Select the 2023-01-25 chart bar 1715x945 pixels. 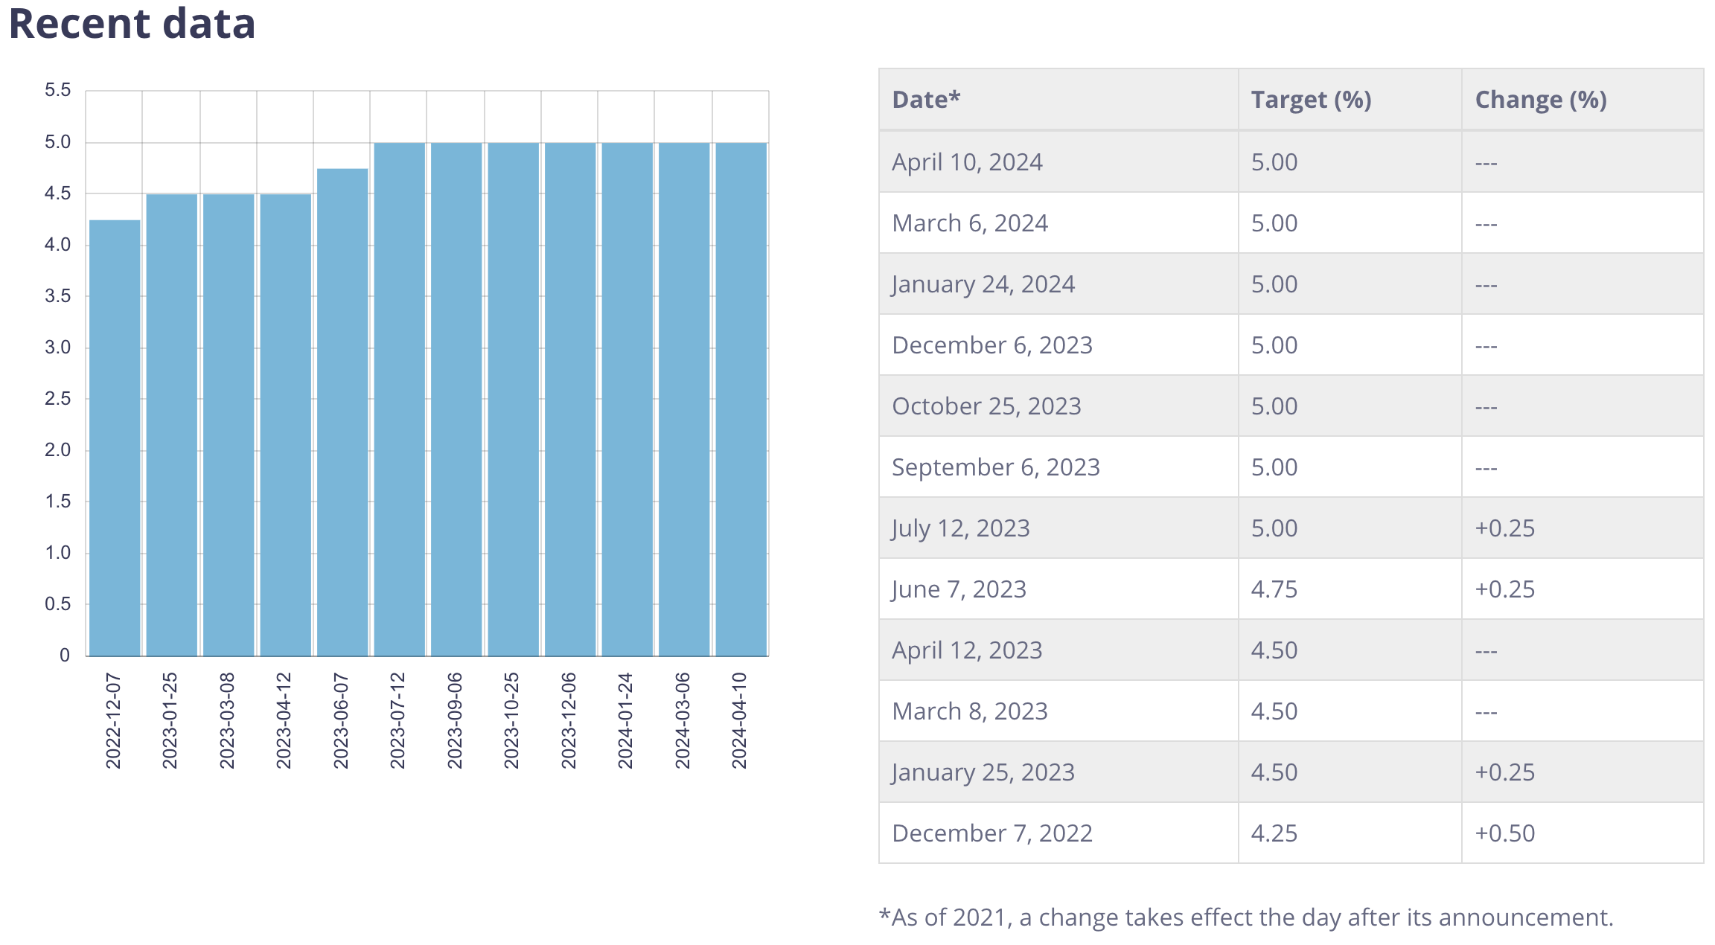(172, 425)
